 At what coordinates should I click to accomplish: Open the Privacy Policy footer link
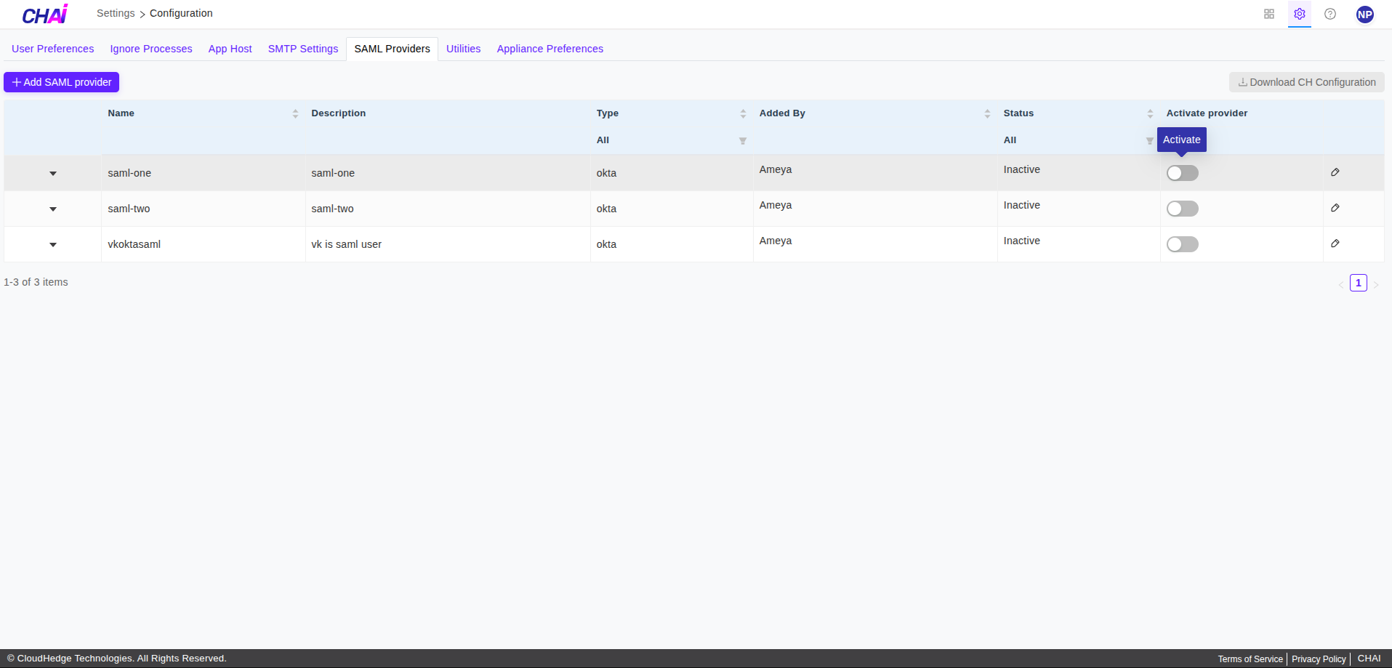pos(1319,659)
